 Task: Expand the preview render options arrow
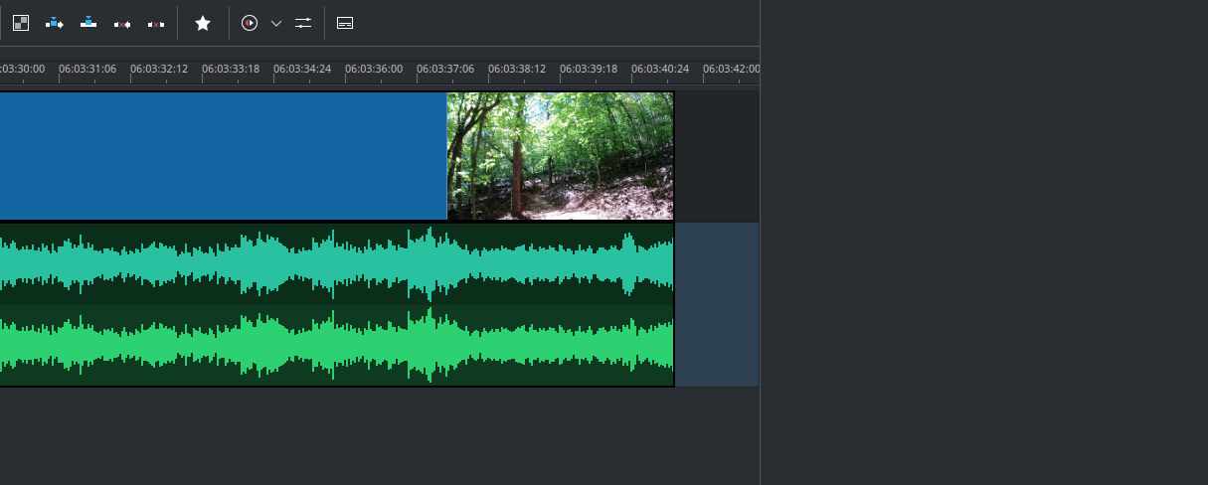276,23
